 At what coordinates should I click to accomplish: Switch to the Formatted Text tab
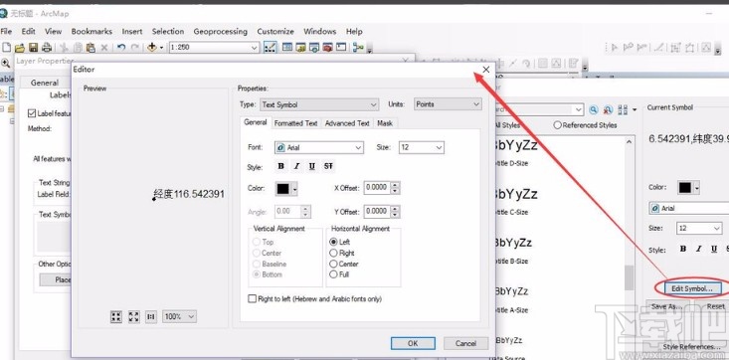[x=295, y=123]
